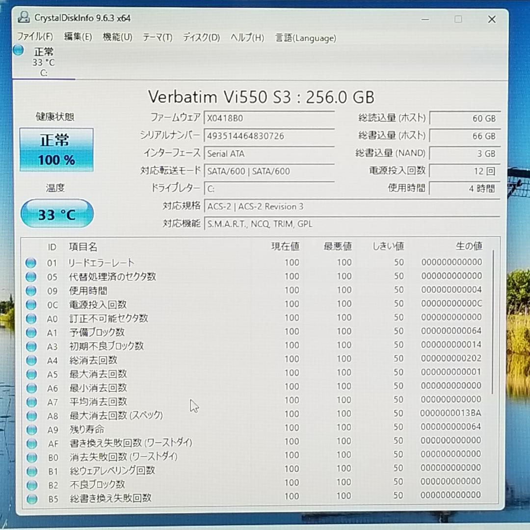Screen dimensions: 530x530
Task: Open the ファイル(F) menu
Action: click(35, 36)
